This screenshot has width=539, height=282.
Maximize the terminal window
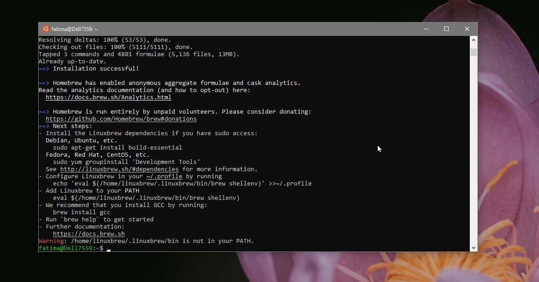point(446,28)
